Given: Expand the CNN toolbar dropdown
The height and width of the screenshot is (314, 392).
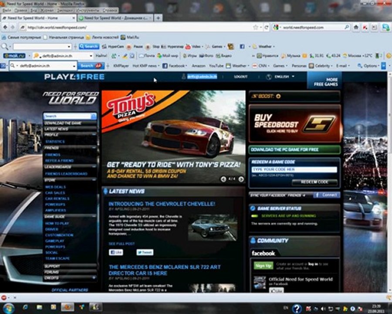Looking at the screenshot, I should [261, 65].
